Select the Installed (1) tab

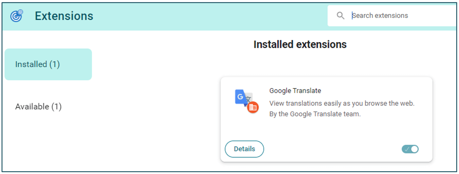(x=48, y=64)
